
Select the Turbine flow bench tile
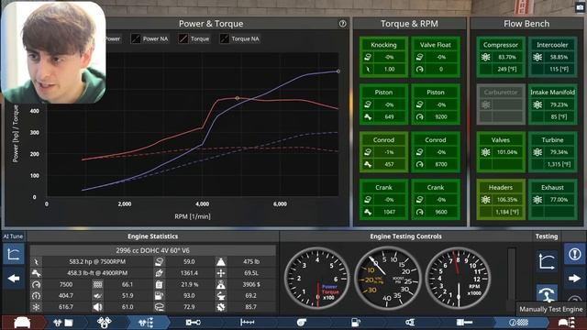pyautogui.click(x=552, y=152)
